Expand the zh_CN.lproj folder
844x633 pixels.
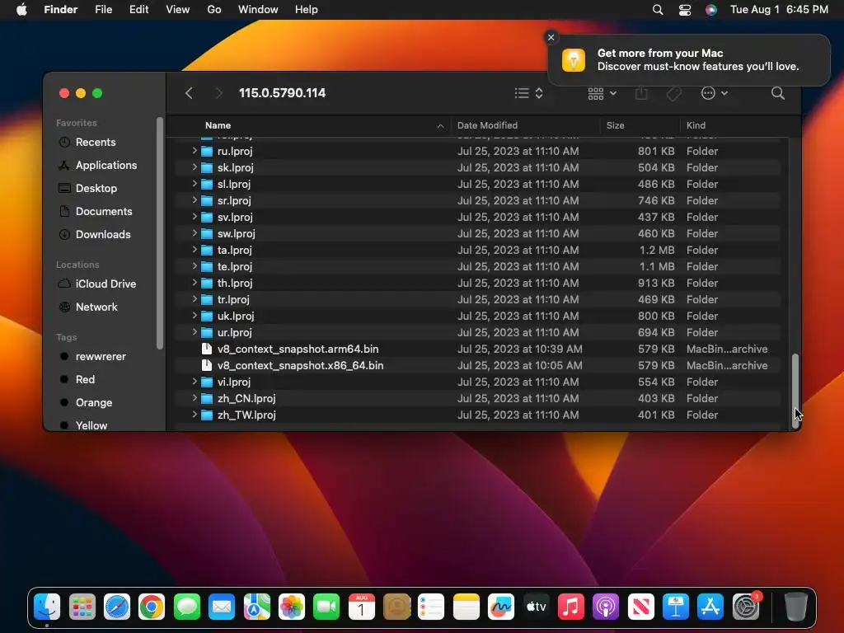[195, 398]
